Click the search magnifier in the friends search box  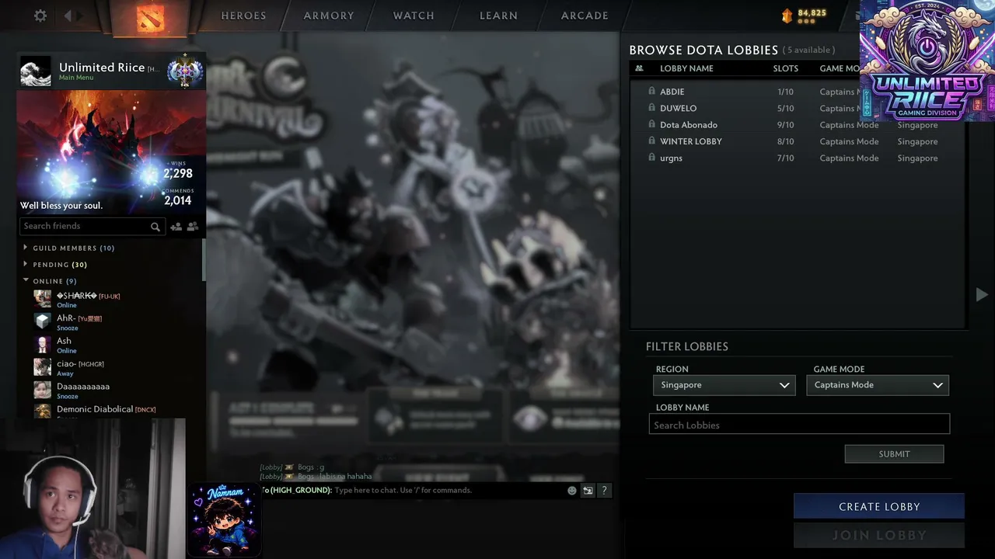coord(155,227)
